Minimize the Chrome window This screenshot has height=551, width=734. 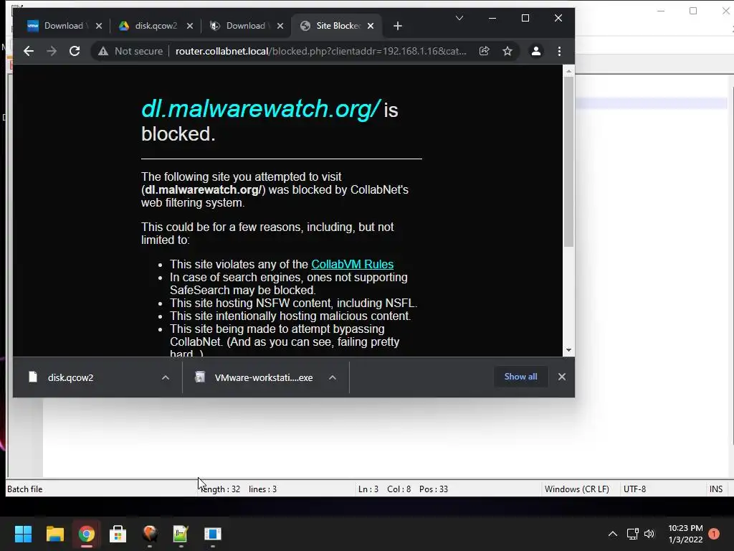pos(492,18)
